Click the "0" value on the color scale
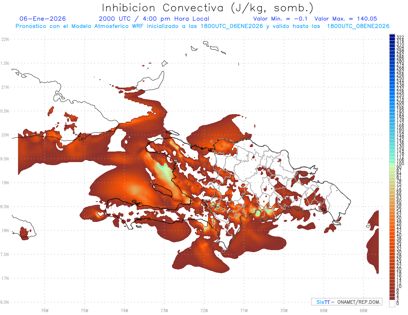This screenshot has height=315, width=408. 398,303
